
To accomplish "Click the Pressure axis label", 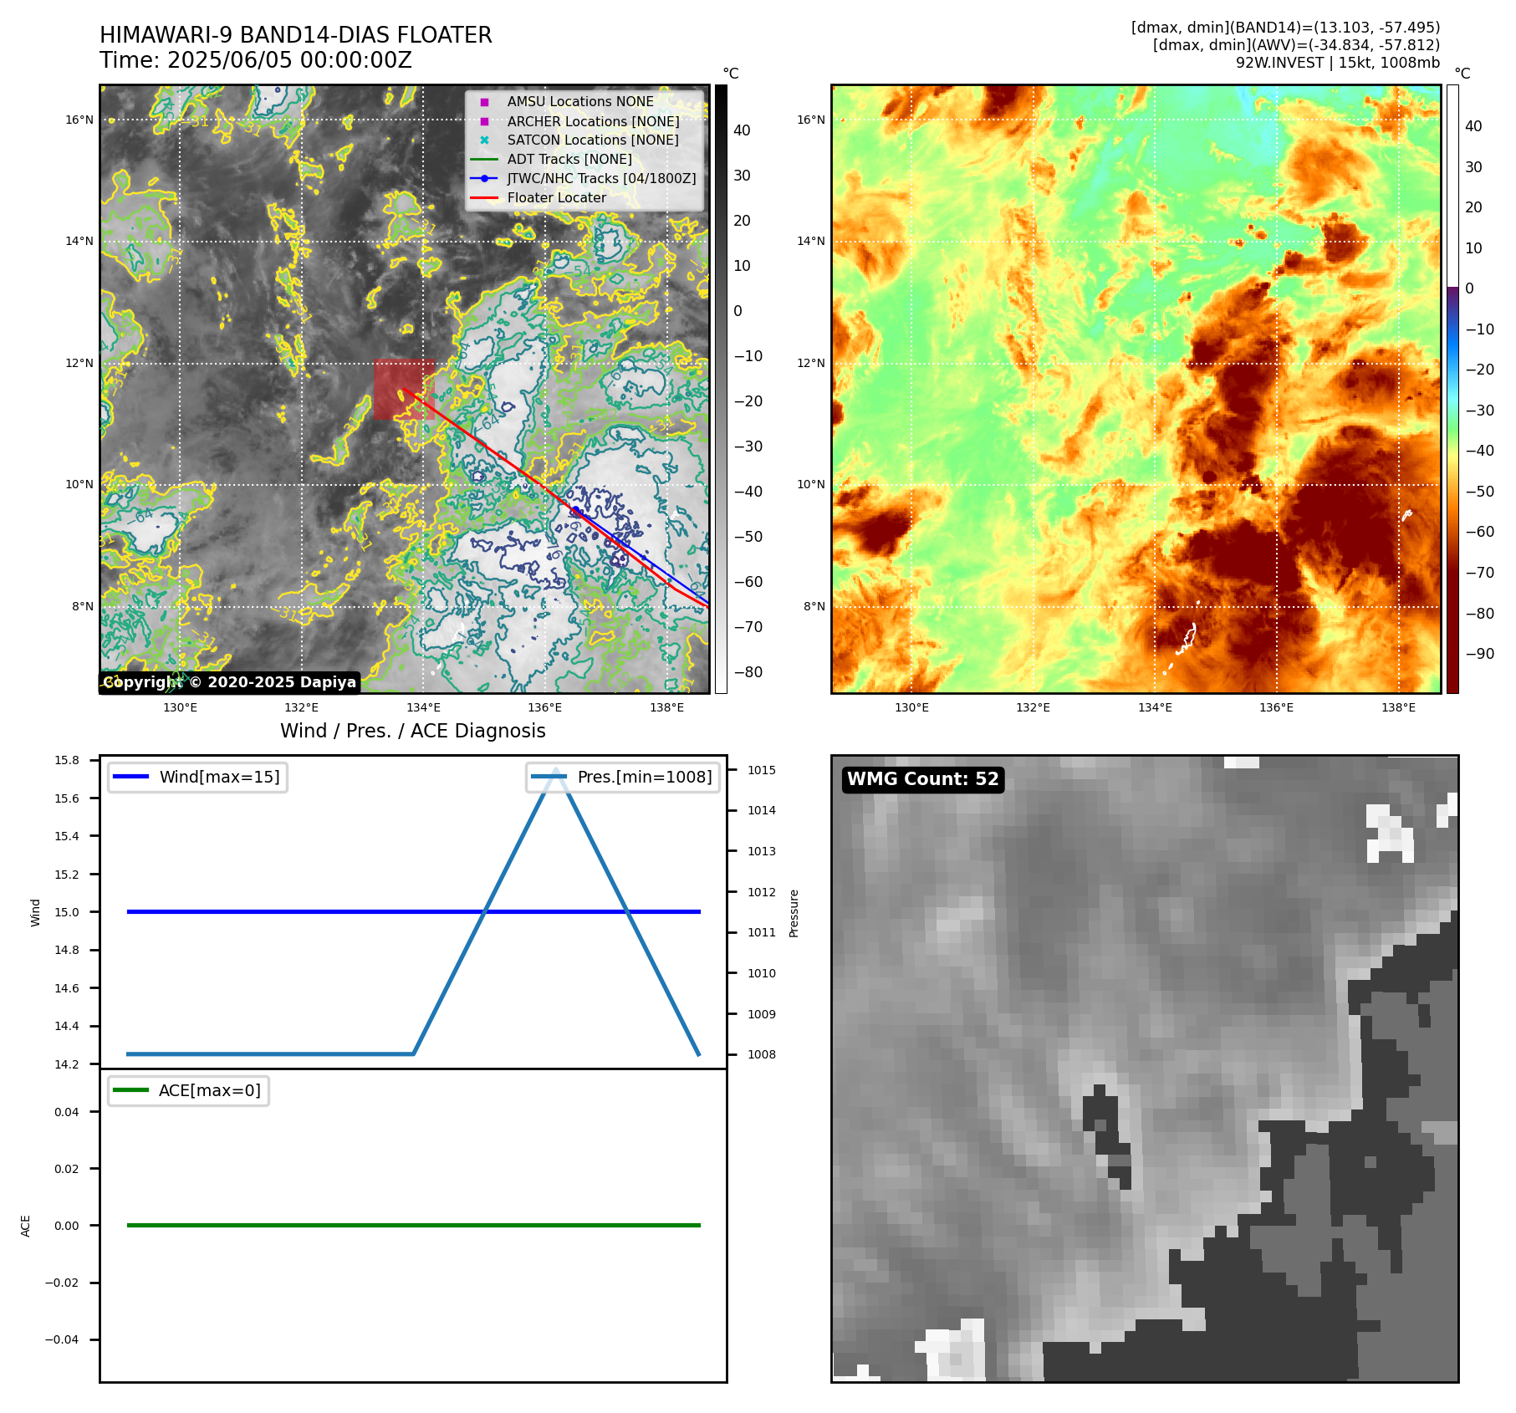I will tap(794, 913).
